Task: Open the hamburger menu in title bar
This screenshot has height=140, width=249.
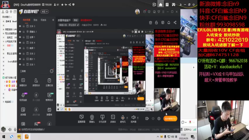Action: (163, 12)
